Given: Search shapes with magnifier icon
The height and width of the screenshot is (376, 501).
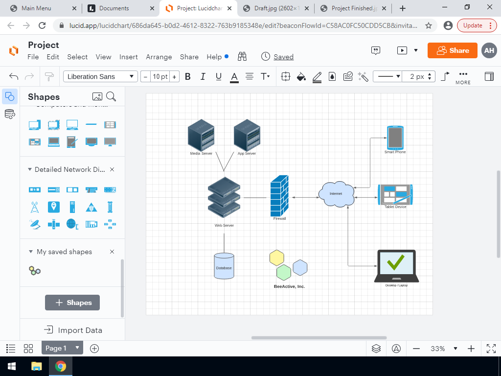Looking at the screenshot, I should [111, 96].
